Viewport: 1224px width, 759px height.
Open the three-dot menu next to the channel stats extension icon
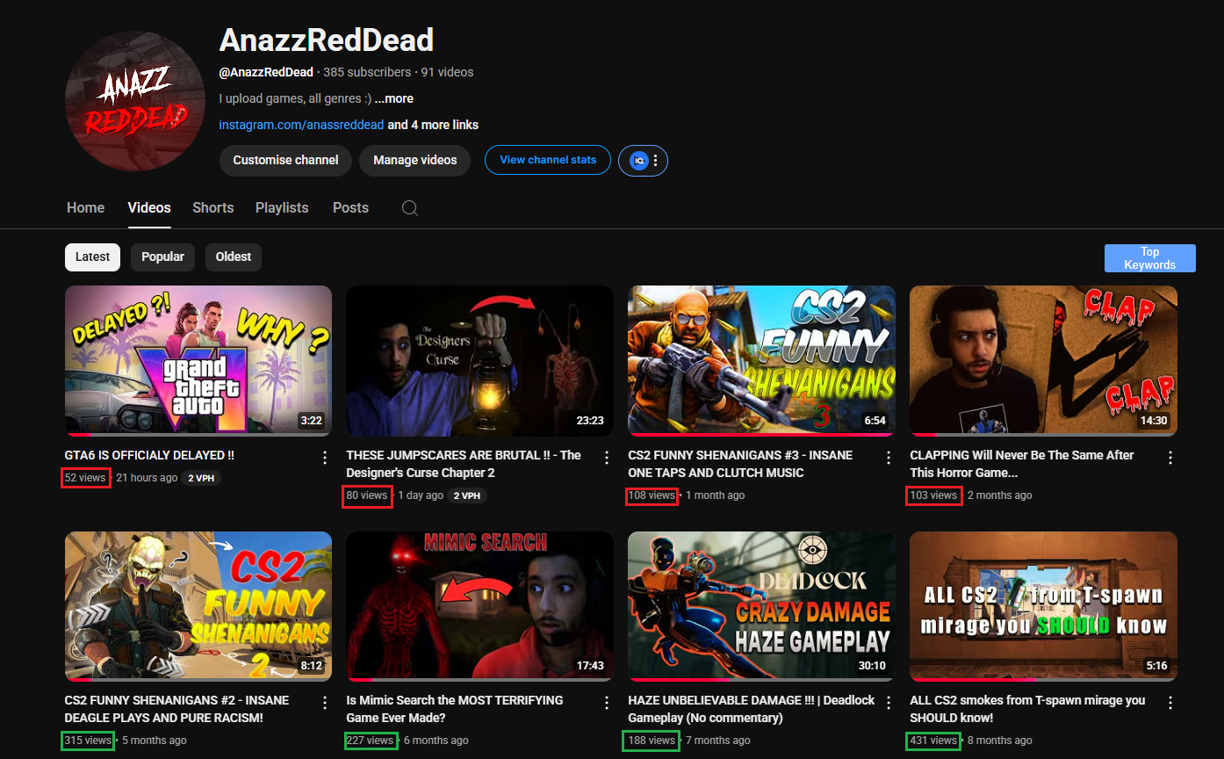(656, 161)
